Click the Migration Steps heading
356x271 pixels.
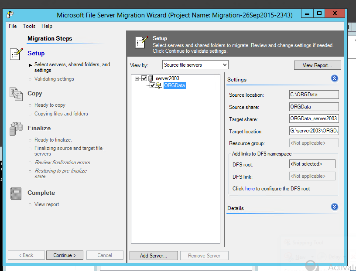50,38
